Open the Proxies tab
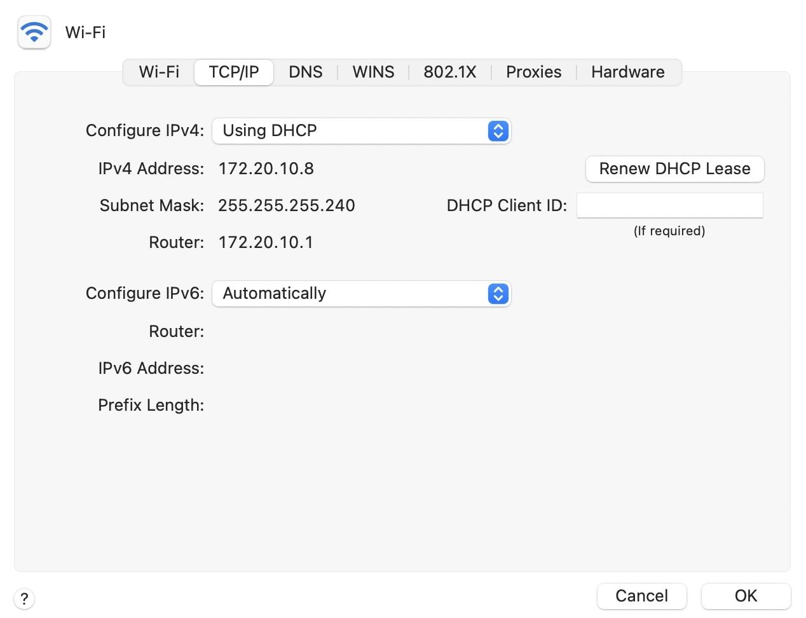Screen dimensions: 806x618 (533, 72)
